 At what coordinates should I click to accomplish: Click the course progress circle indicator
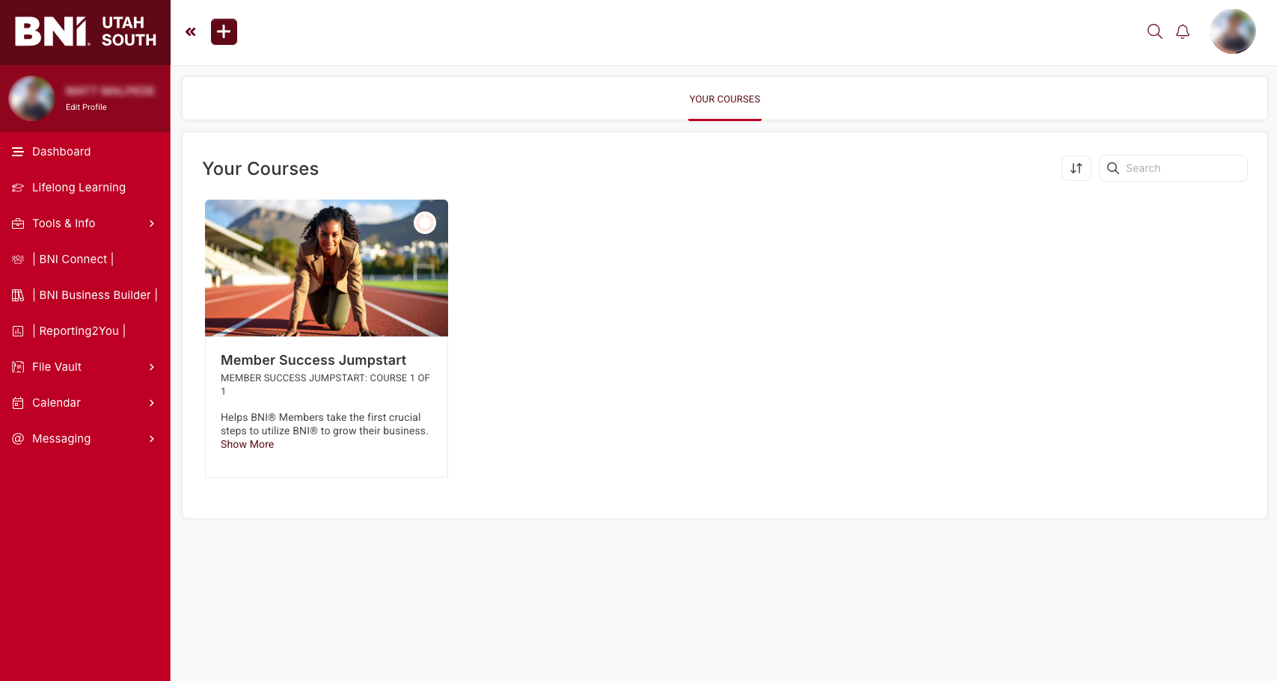(425, 223)
